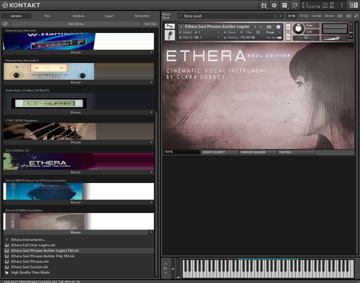360x283 pixels.
Task: Open instrument name dropdown arrow
Action: pos(182,27)
